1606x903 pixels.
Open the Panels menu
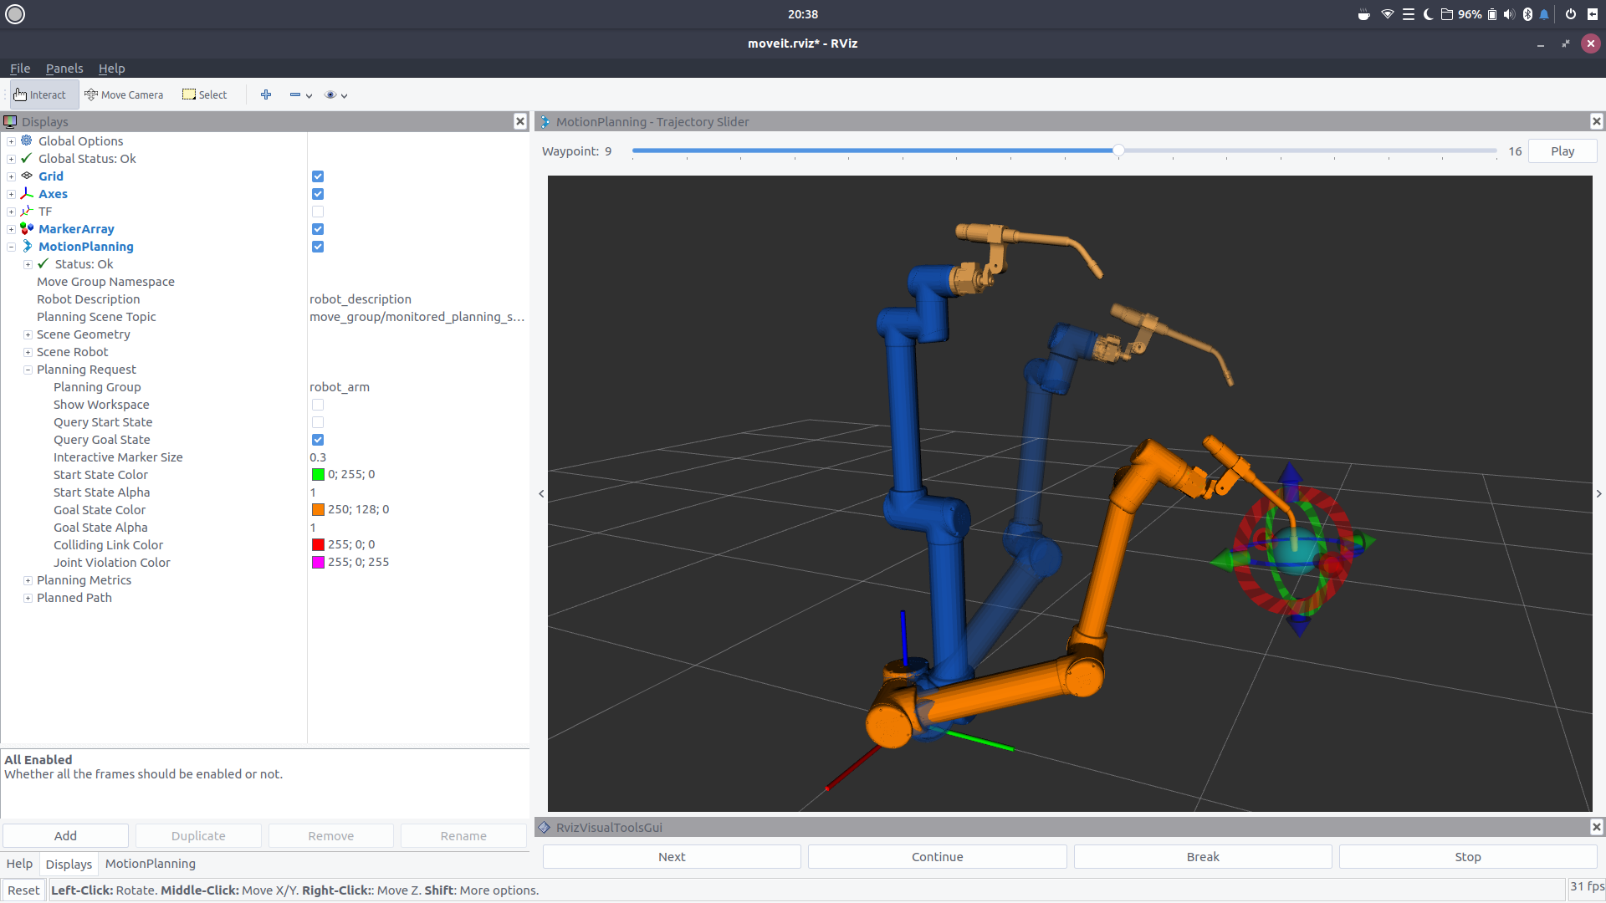64,69
